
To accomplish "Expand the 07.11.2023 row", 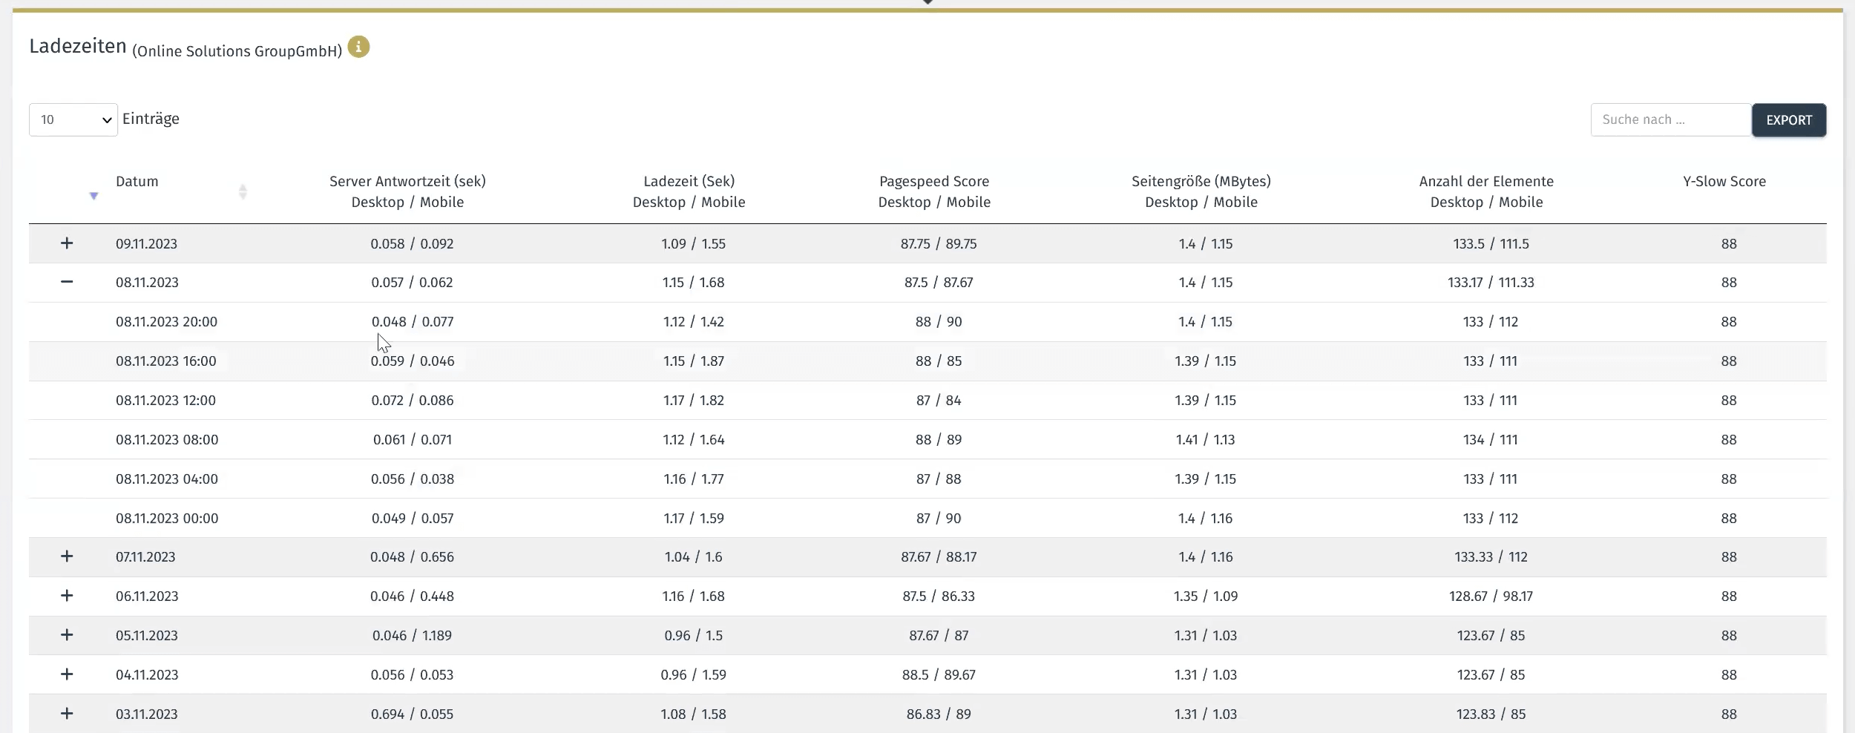I will tap(67, 556).
